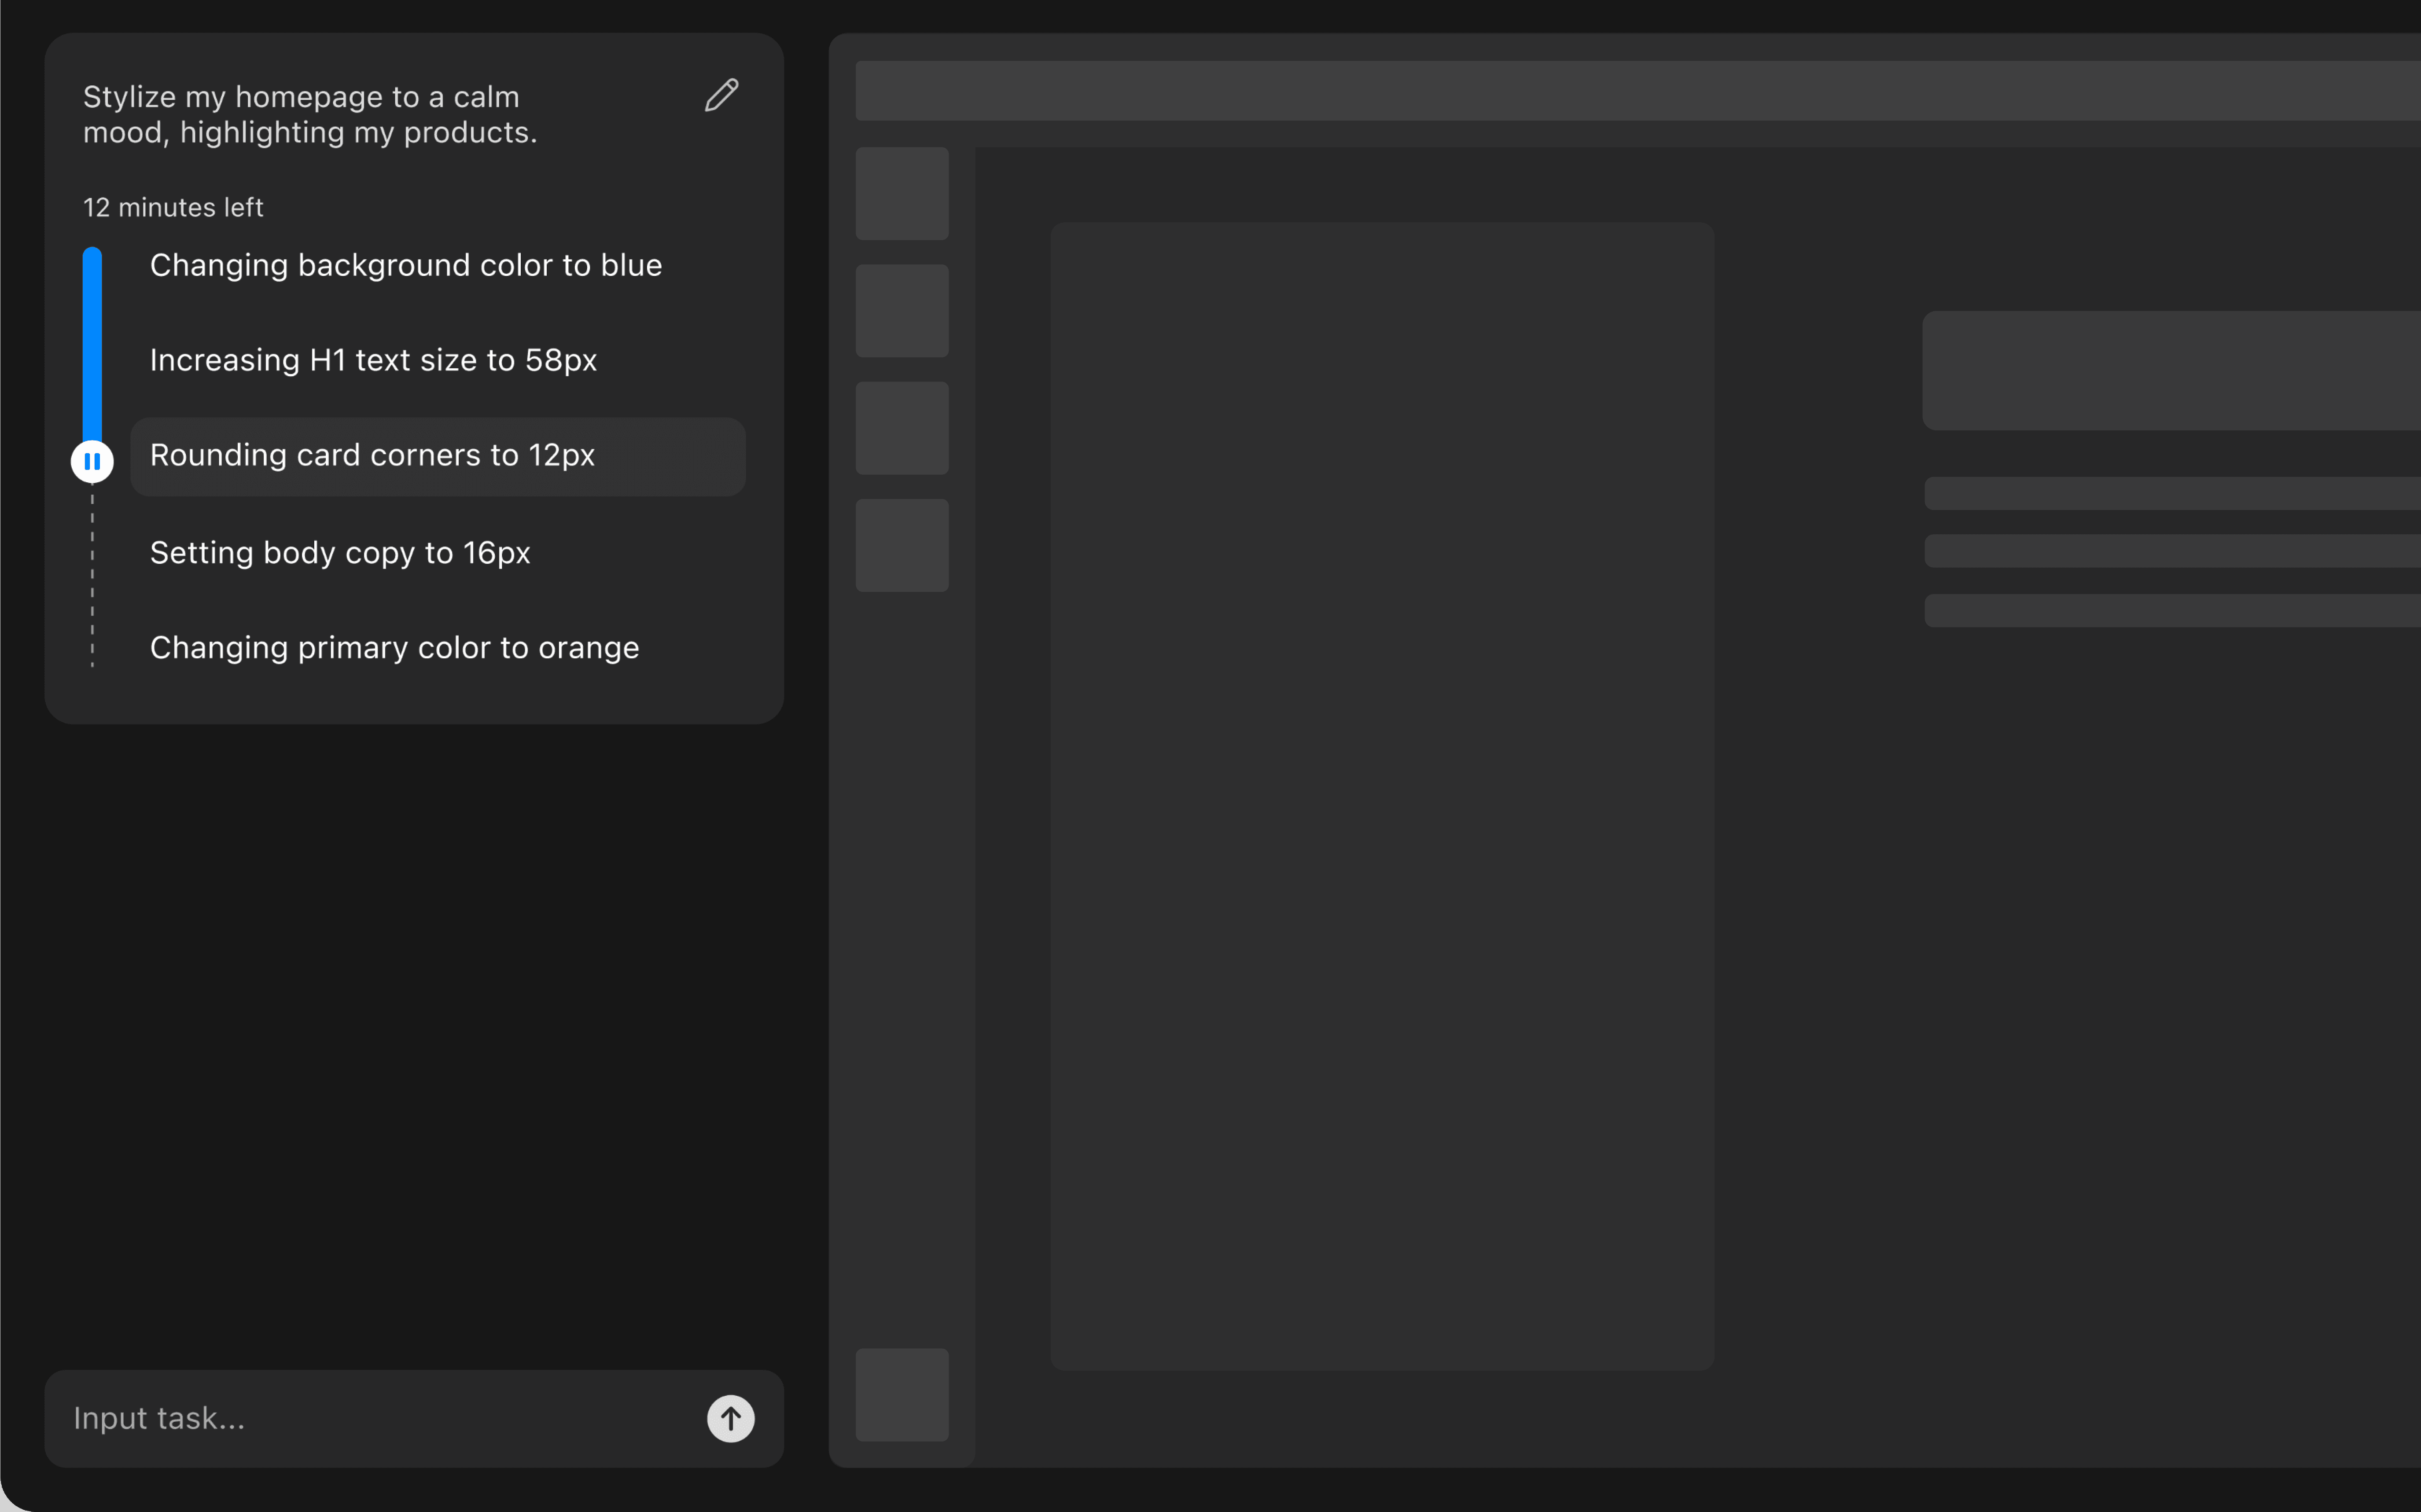Select the "Changing primary color to orange" step
This screenshot has height=1512, width=2421.
(x=394, y=648)
